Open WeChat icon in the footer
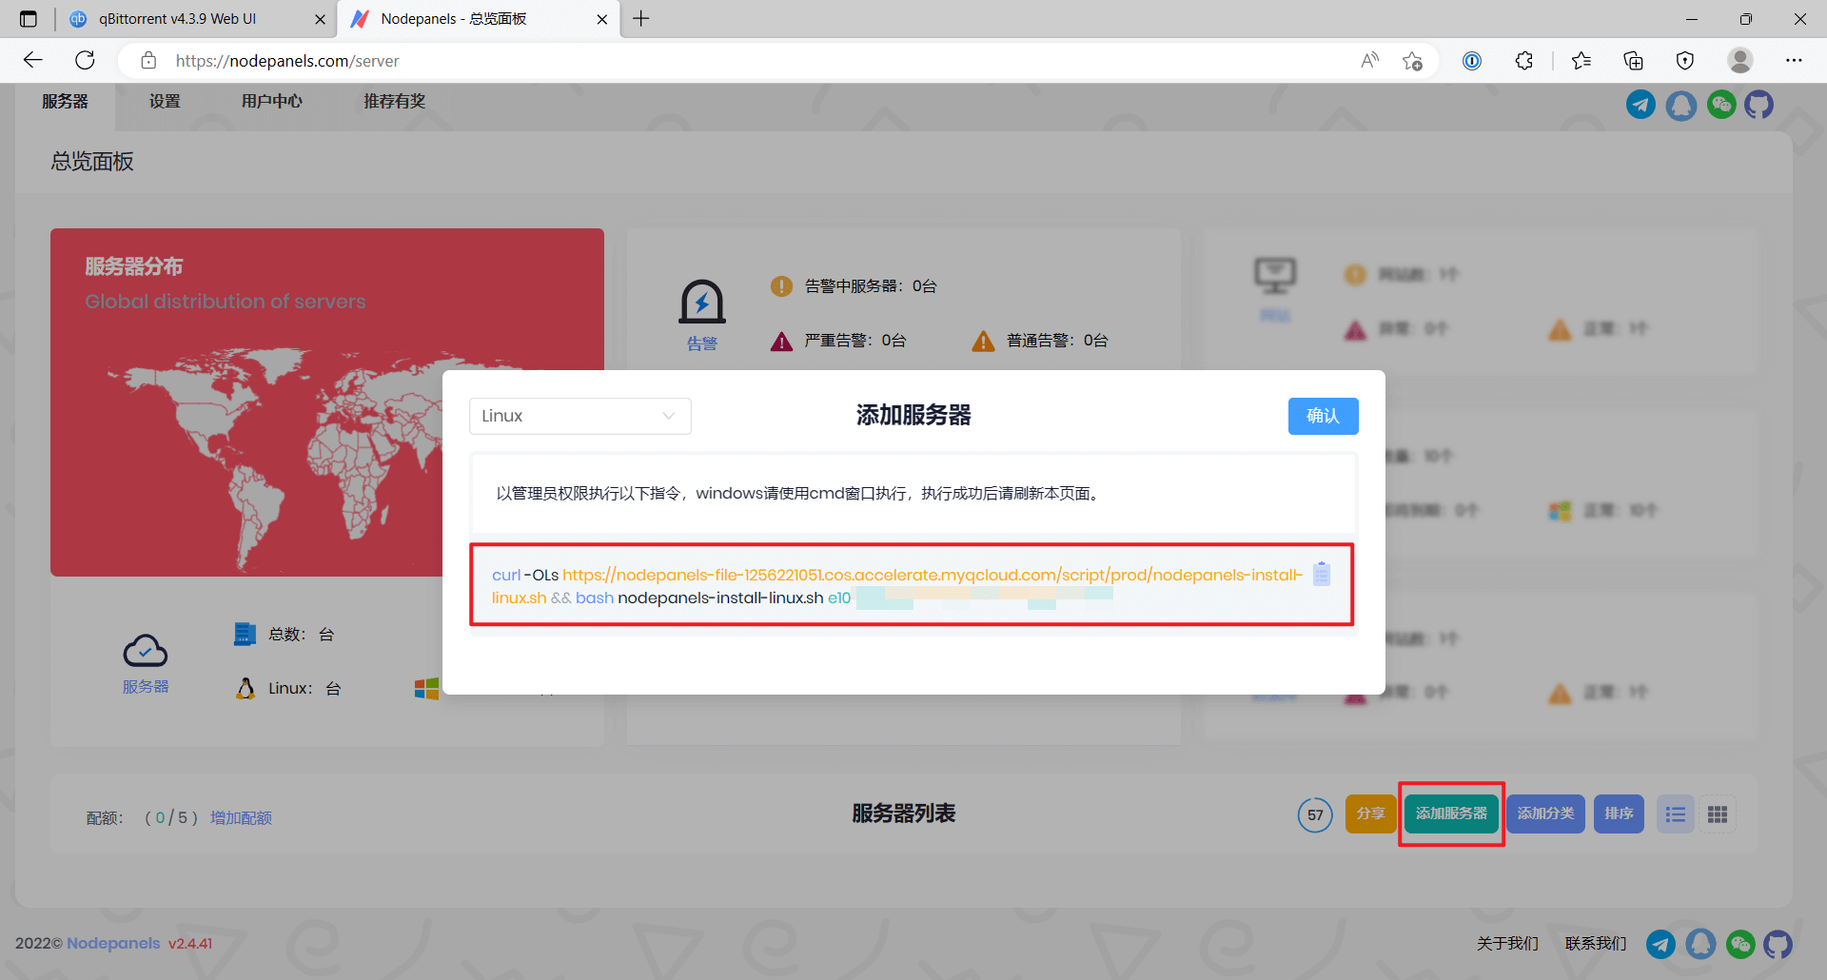Image resolution: width=1827 pixels, height=980 pixels. 1740,944
